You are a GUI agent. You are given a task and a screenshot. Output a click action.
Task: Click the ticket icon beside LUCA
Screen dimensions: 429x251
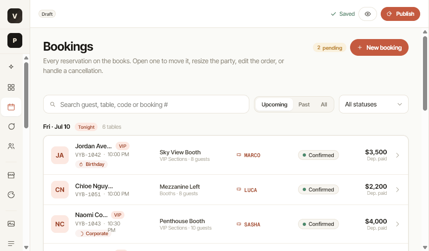(x=239, y=190)
